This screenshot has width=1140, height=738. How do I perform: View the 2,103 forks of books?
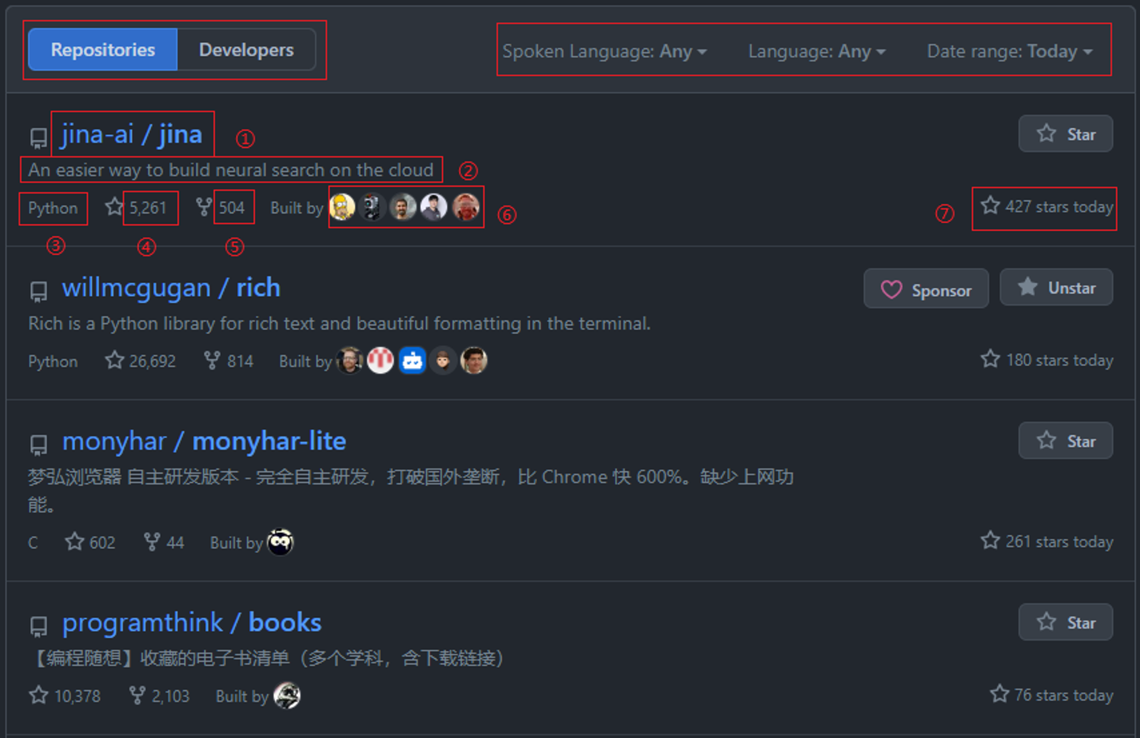click(x=160, y=695)
